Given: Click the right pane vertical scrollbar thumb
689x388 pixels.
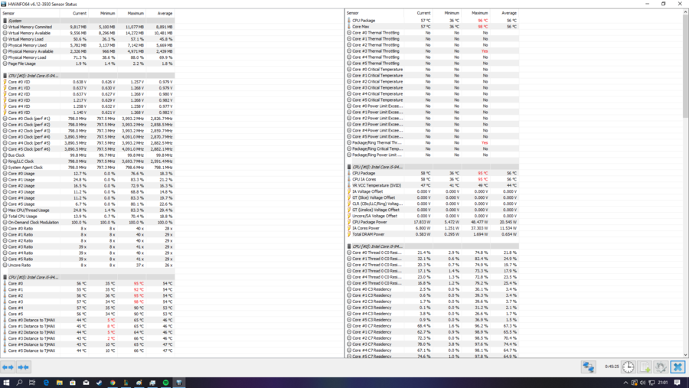Looking at the screenshot, I should (x=685, y=66).
